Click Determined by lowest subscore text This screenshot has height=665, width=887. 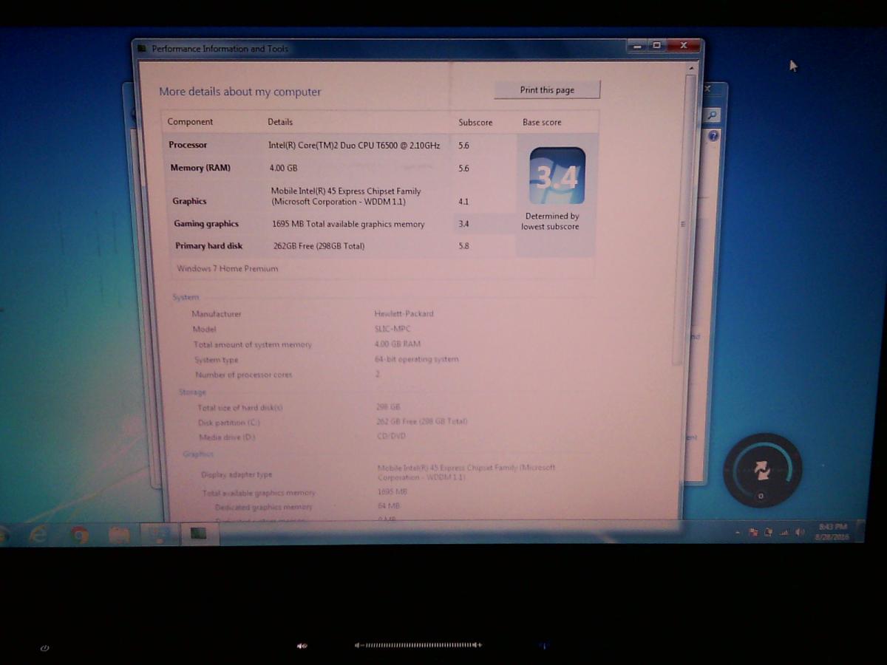(x=550, y=222)
